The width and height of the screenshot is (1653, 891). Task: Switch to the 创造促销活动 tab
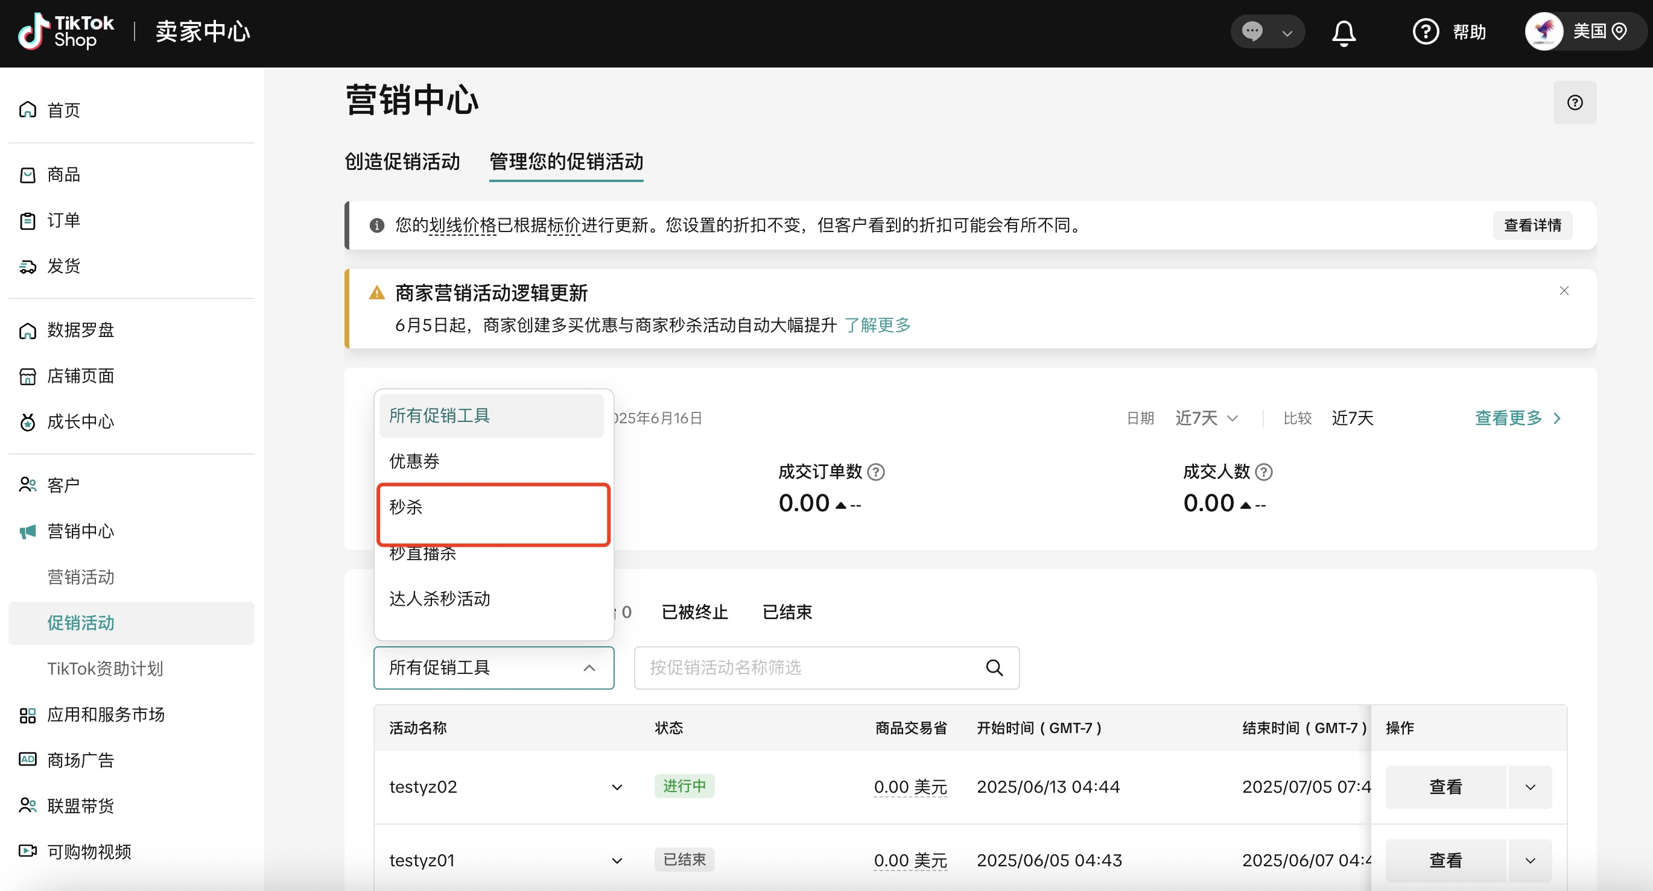point(402,162)
